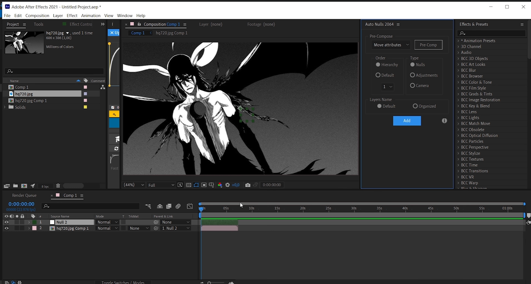Click the Pre-Comp button
Viewport: 531px width, 284px height.
pyautogui.click(x=428, y=45)
